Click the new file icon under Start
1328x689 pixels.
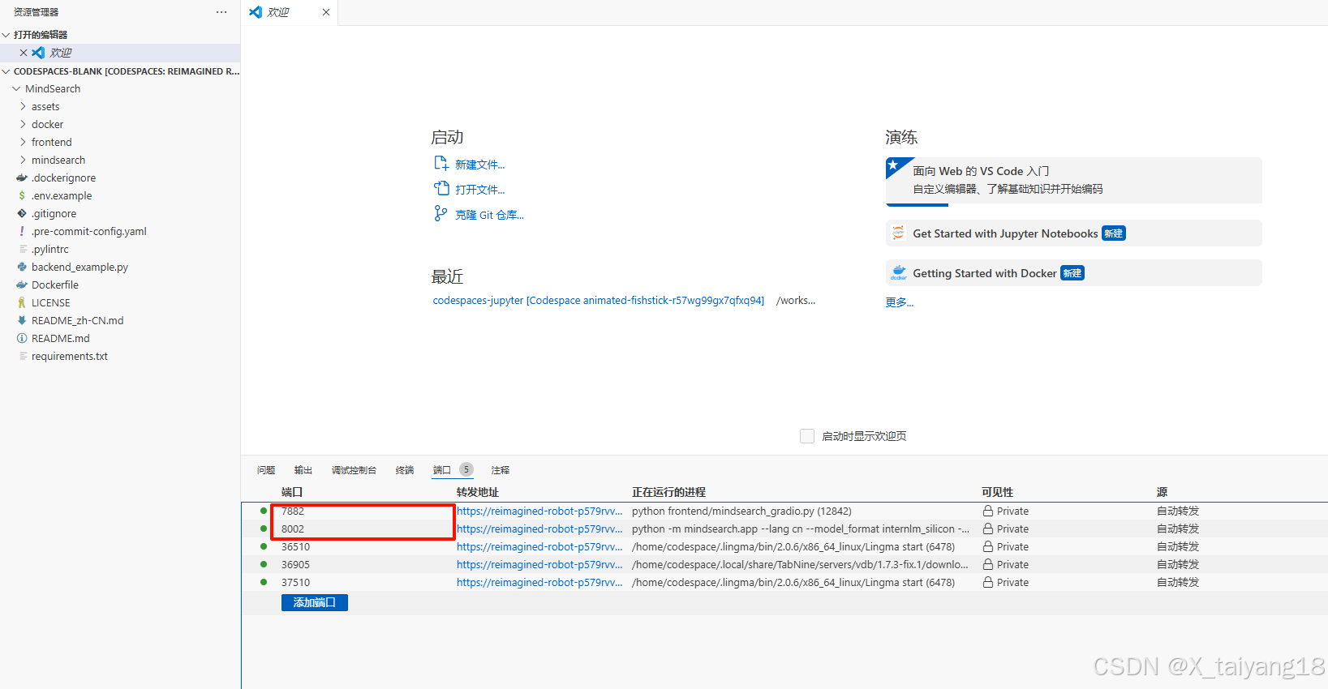pyautogui.click(x=441, y=164)
